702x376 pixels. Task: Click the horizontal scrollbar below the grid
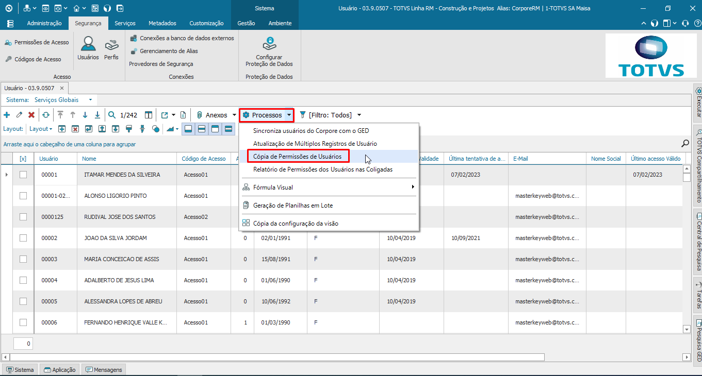(277, 357)
